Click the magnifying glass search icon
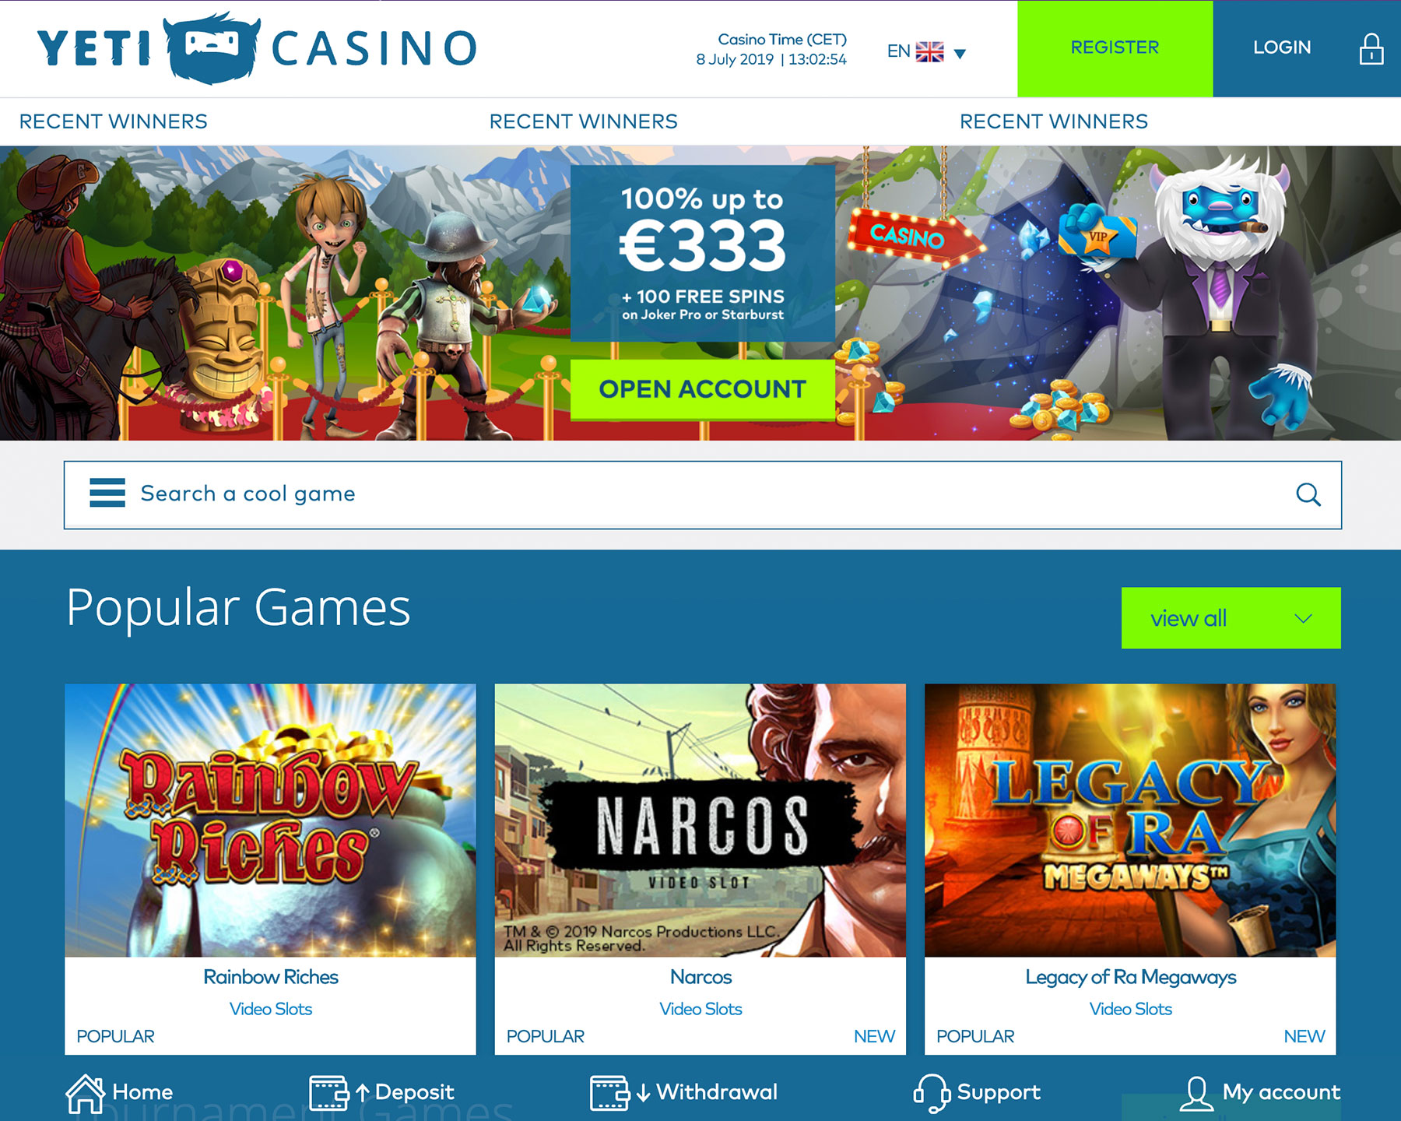The width and height of the screenshot is (1401, 1121). coord(1308,494)
